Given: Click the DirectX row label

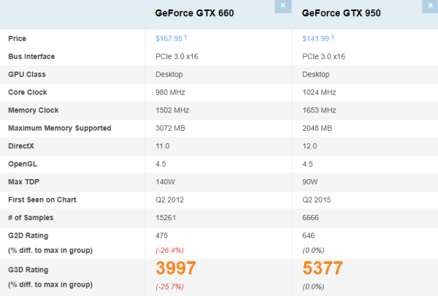Looking at the screenshot, I should [x=21, y=146].
